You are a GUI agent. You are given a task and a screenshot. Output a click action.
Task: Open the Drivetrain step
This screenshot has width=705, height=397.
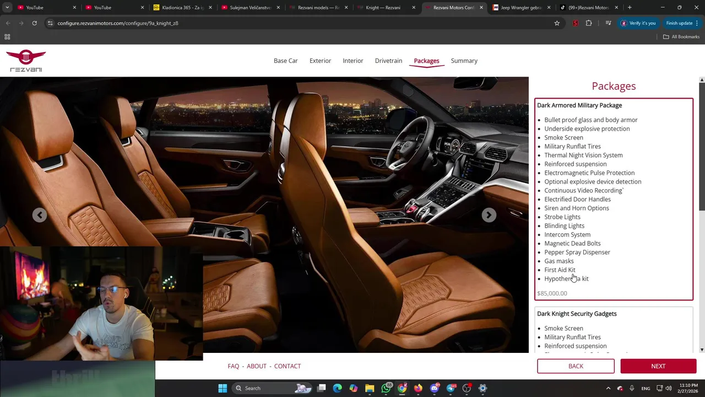388,61
